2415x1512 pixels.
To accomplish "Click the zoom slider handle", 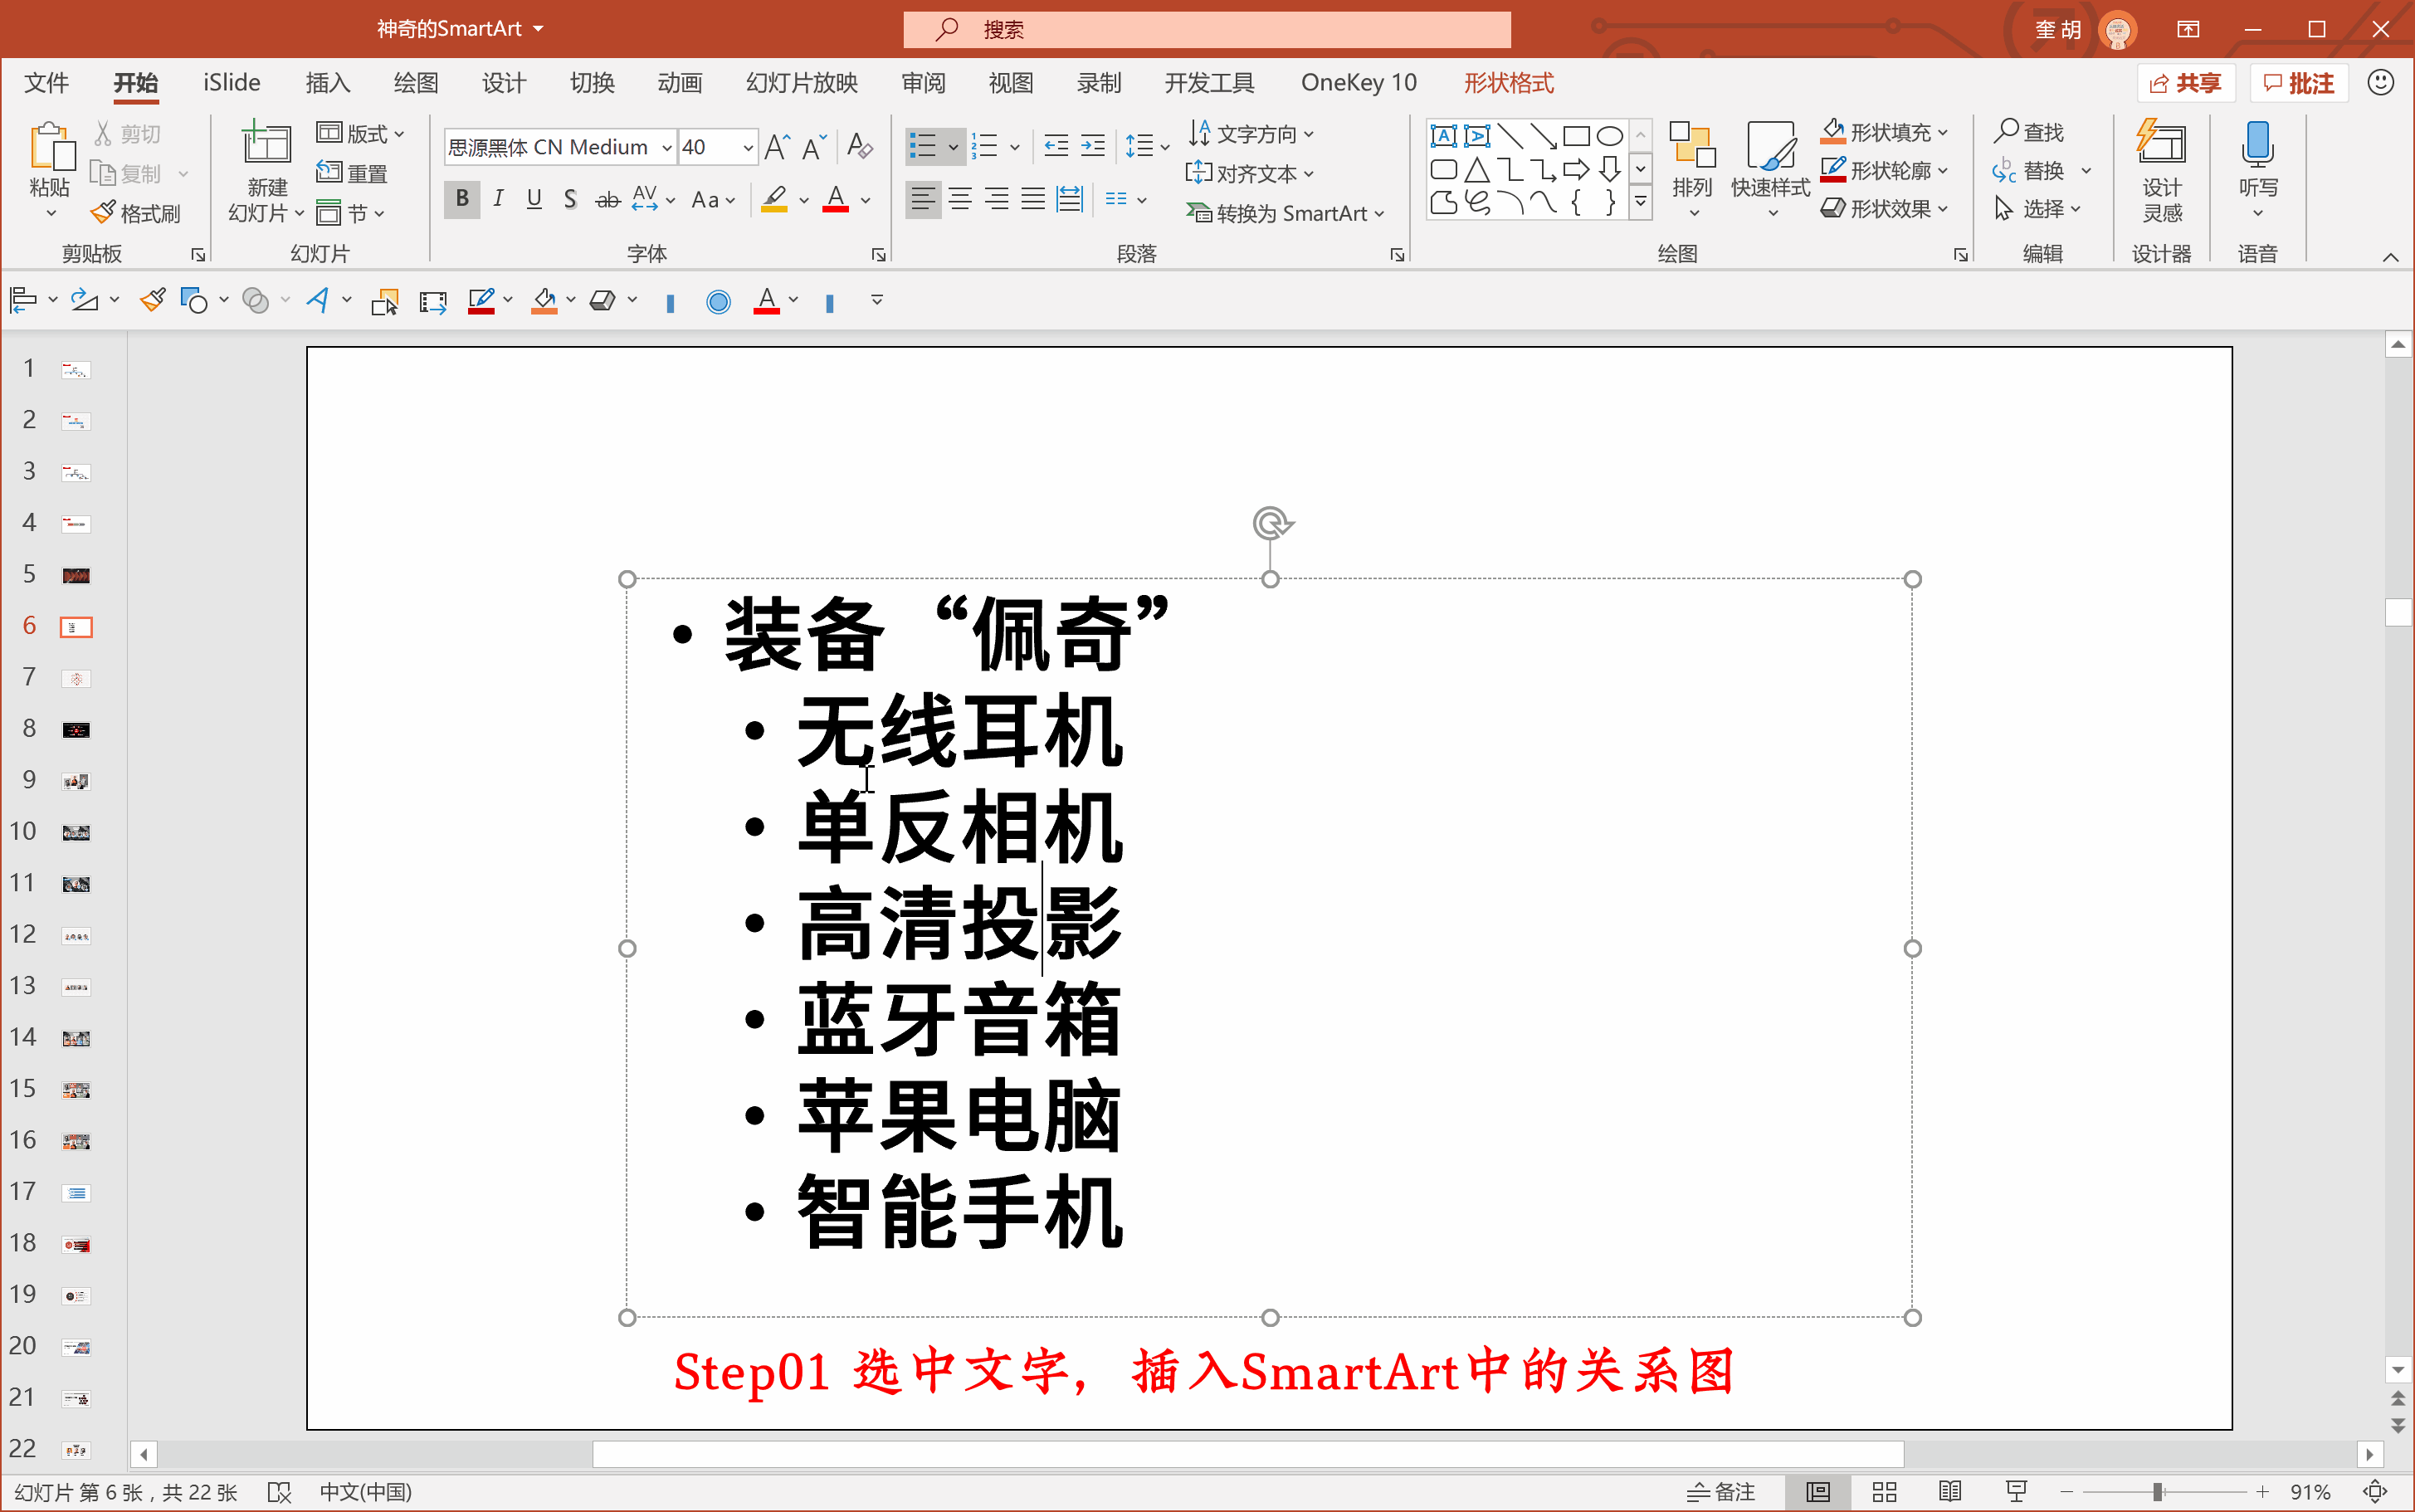I will pyautogui.click(x=2158, y=1492).
